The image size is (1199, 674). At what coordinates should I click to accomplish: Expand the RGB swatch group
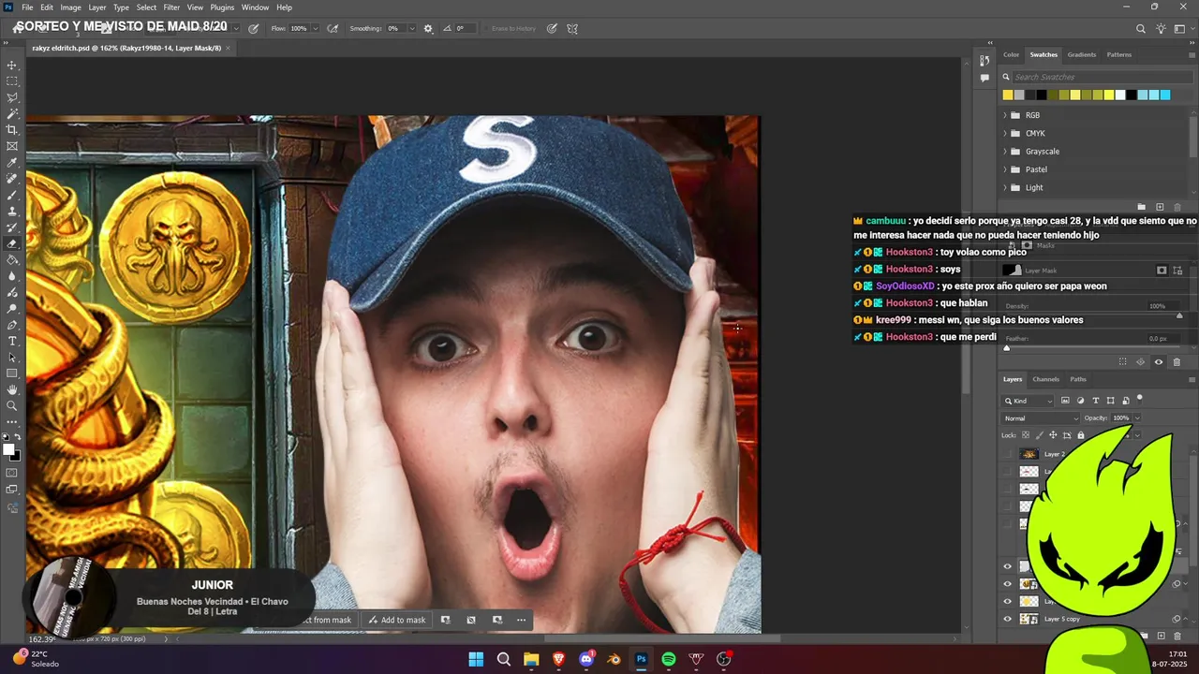(1005, 115)
